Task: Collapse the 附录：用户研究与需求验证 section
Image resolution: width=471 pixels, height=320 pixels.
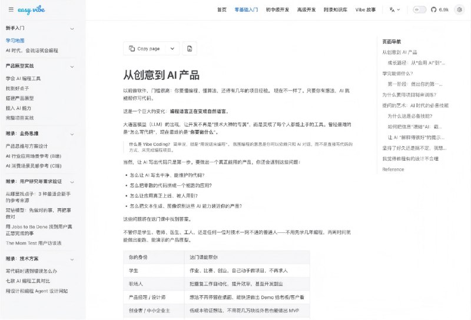Action: pyautogui.click(x=72, y=182)
